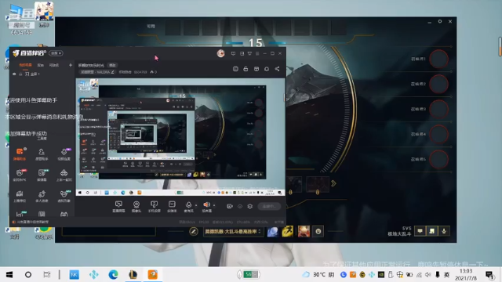The height and width of the screenshot is (282, 502).
Task: Click the start streaming button in Douyu
Action: coord(269,206)
